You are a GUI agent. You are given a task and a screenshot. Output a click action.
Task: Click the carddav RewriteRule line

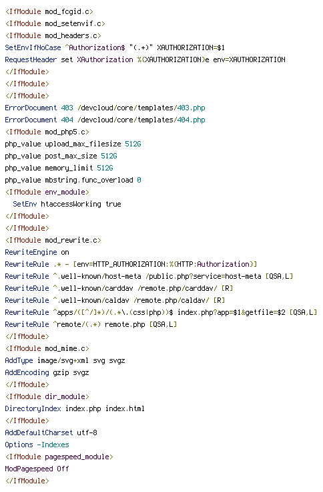pyautogui.click(x=119, y=288)
